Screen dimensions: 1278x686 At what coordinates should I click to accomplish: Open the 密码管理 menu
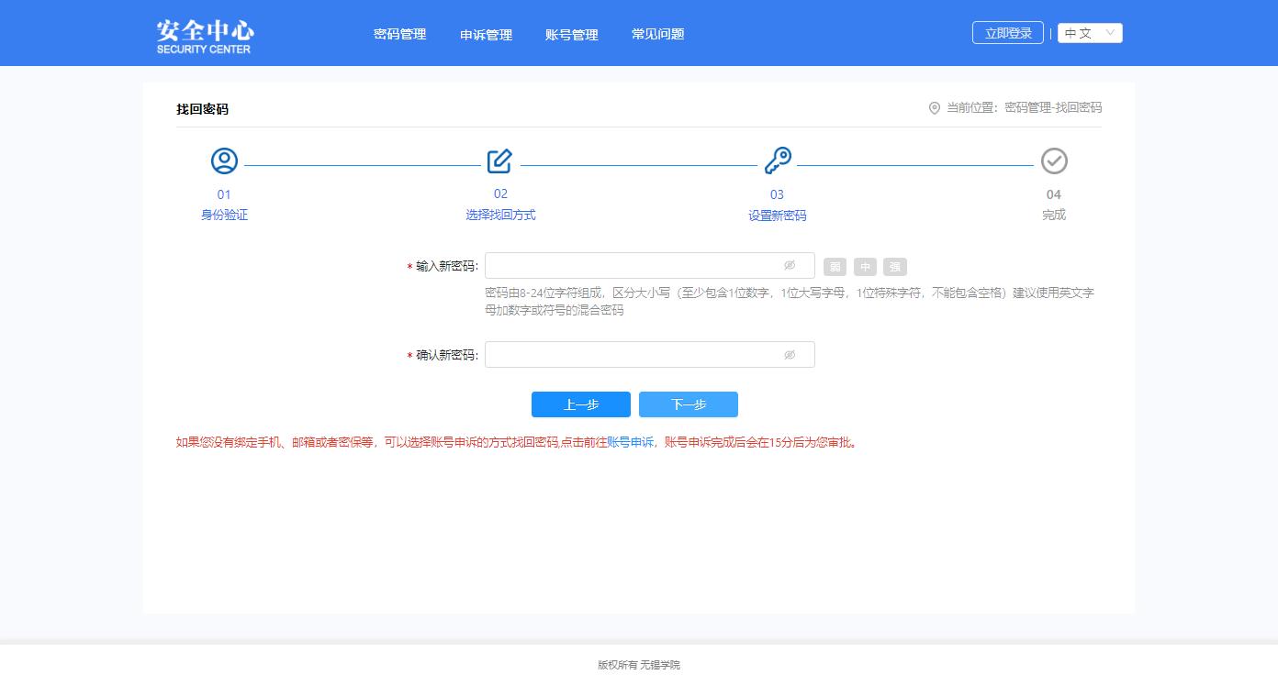coord(399,34)
